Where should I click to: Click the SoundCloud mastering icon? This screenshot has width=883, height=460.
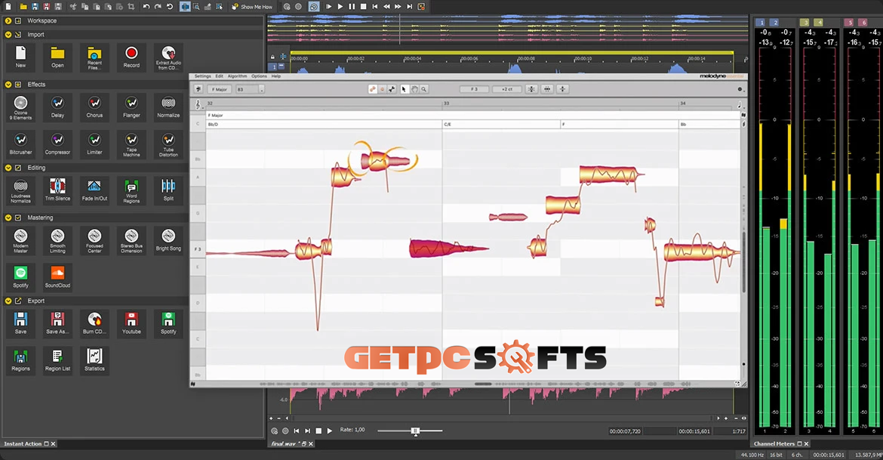pos(57,276)
